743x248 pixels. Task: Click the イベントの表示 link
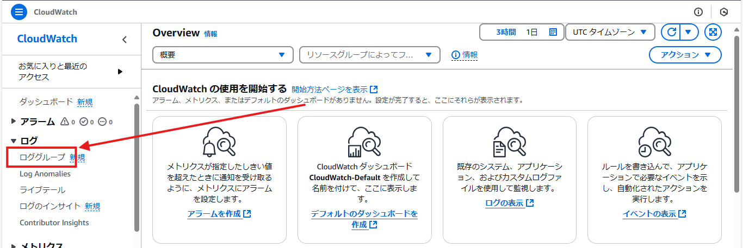pyautogui.click(x=654, y=214)
